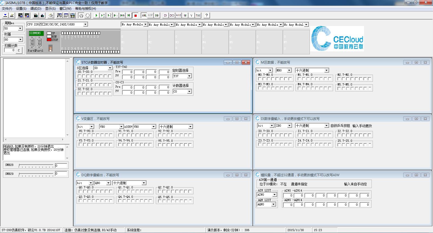This screenshot has width=433, height=233.
Task: Toggle the first checkbox in M0.7-M0.0
Action: (x=260, y=79)
